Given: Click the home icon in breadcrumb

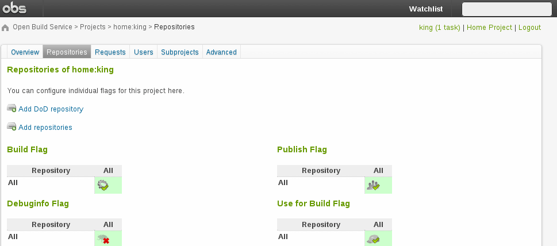Looking at the screenshot, I should (6, 28).
